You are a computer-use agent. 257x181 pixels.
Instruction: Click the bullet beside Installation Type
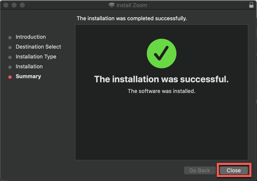[x=10, y=57]
